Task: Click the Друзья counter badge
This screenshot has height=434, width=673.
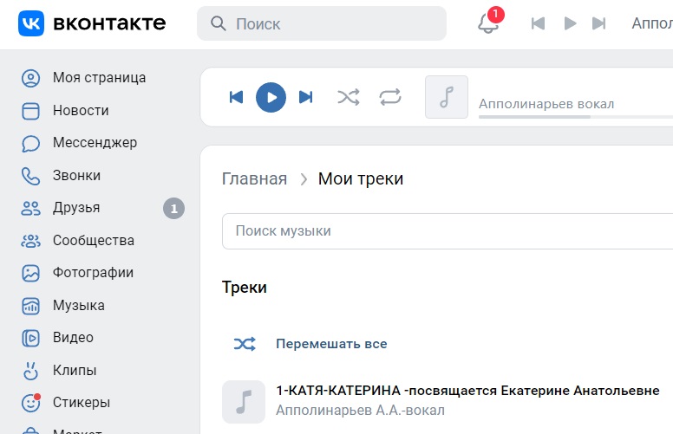Action: pyautogui.click(x=173, y=209)
